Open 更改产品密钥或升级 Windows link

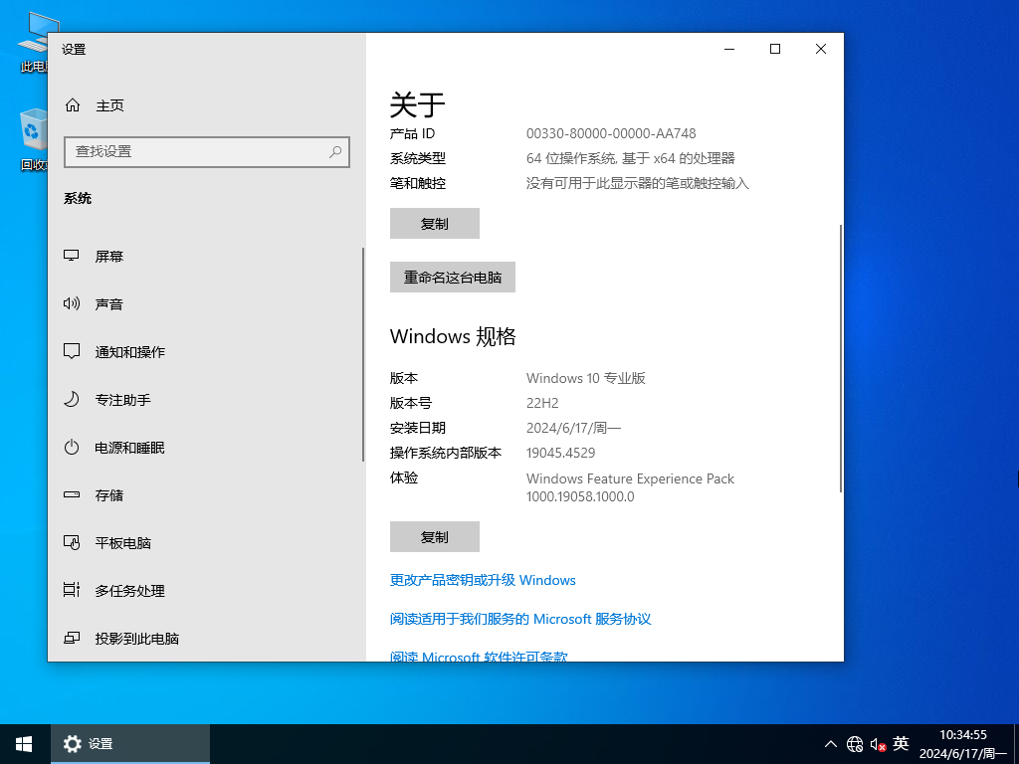(482, 580)
